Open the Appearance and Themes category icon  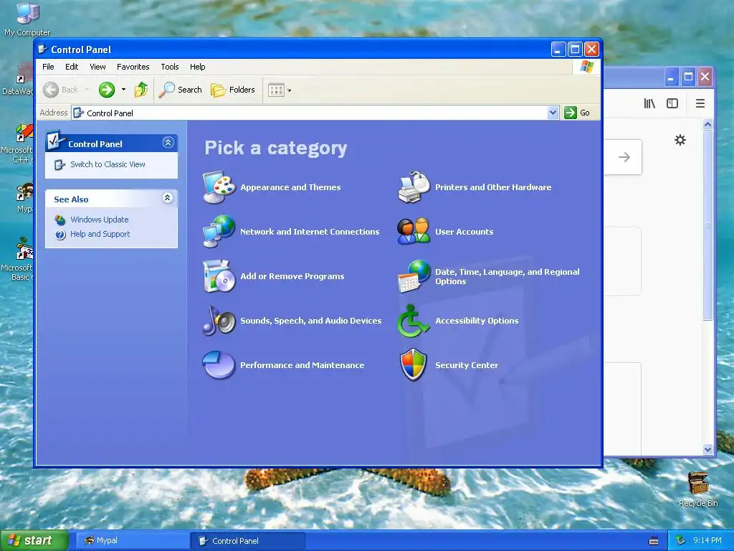(x=219, y=187)
